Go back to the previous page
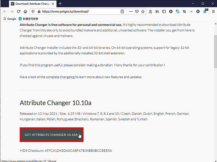This screenshot has height=162, width=217. [5, 12]
